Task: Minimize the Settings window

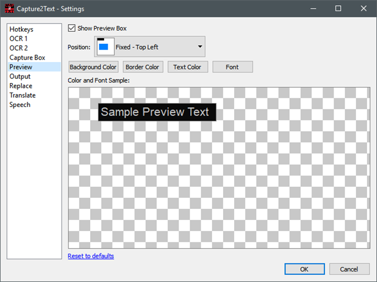Action: click(x=313, y=9)
